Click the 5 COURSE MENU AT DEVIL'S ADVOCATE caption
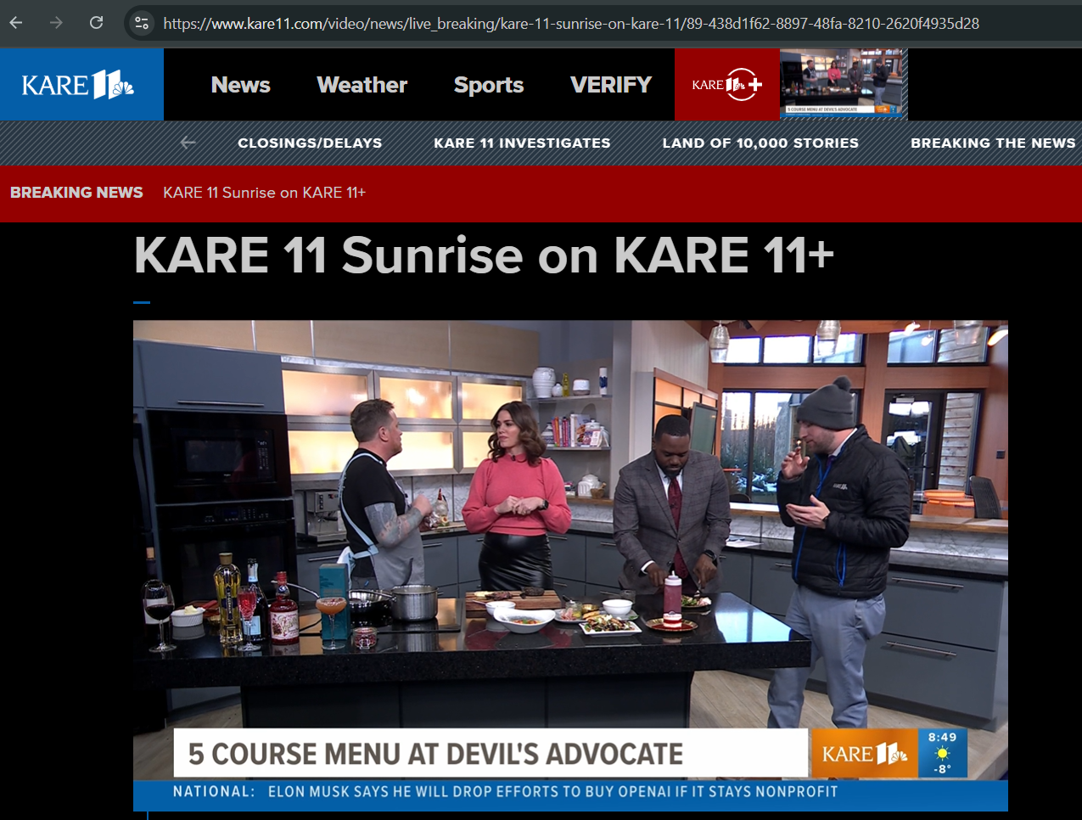 491,753
